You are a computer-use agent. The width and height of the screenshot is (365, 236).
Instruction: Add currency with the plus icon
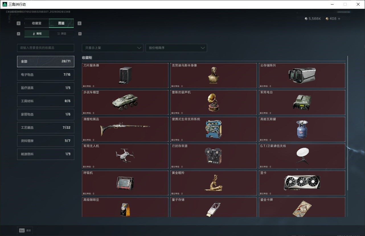[x=339, y=19]
